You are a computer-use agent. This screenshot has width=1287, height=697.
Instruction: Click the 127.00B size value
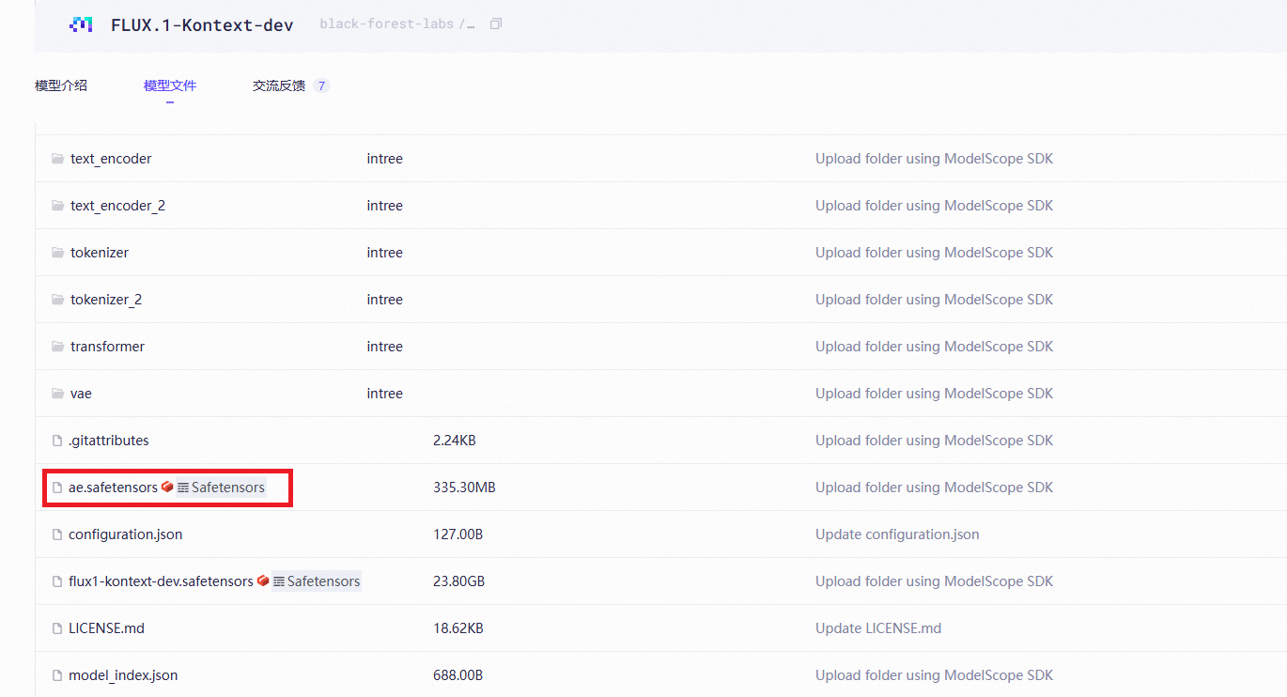coord(458,534)
